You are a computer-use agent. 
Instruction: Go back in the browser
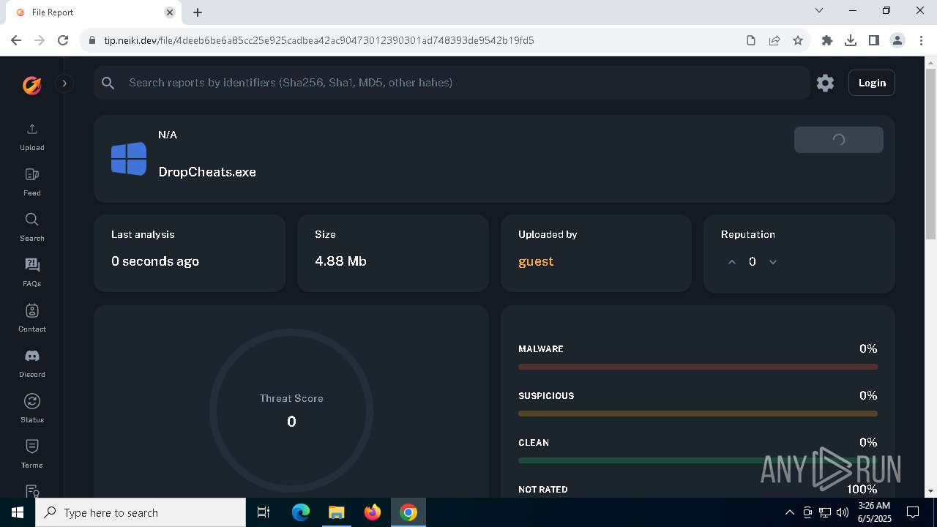[16, 40]
